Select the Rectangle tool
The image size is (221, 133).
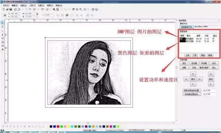tap(2, 42)
